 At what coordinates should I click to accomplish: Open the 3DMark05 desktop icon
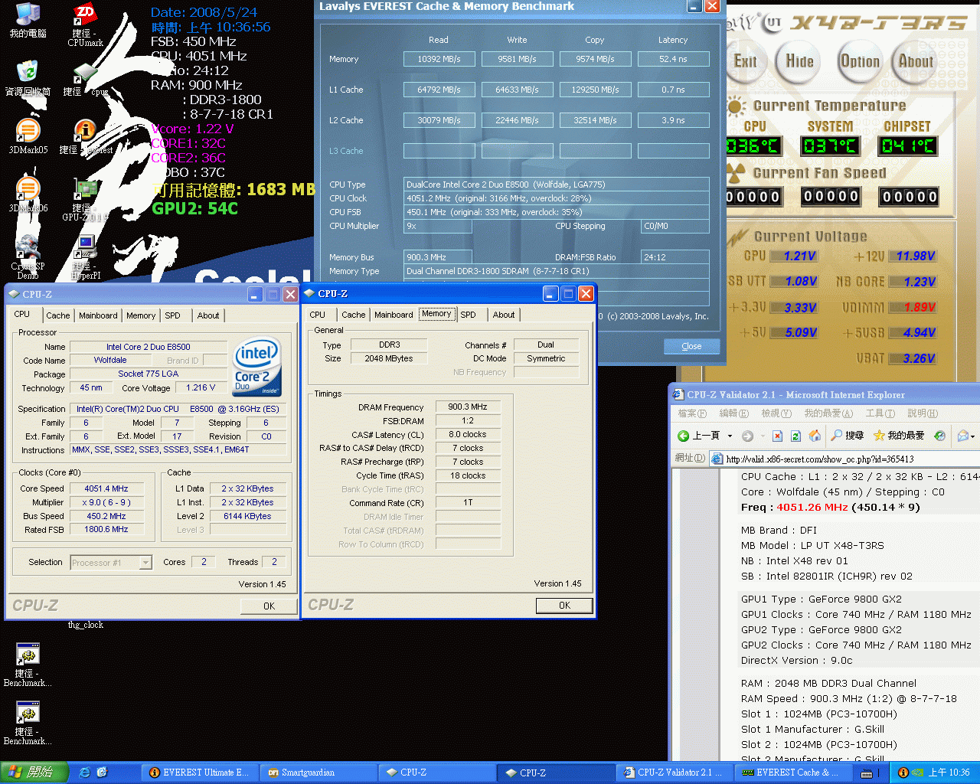(x=28, y=132)
